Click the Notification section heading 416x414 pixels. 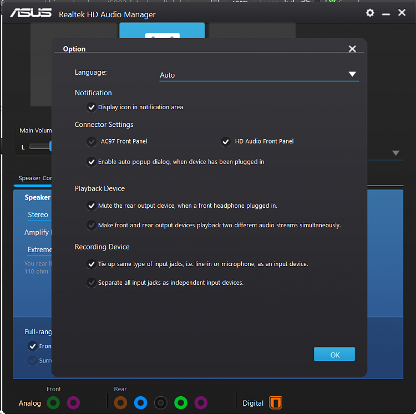tap(93, 93)
